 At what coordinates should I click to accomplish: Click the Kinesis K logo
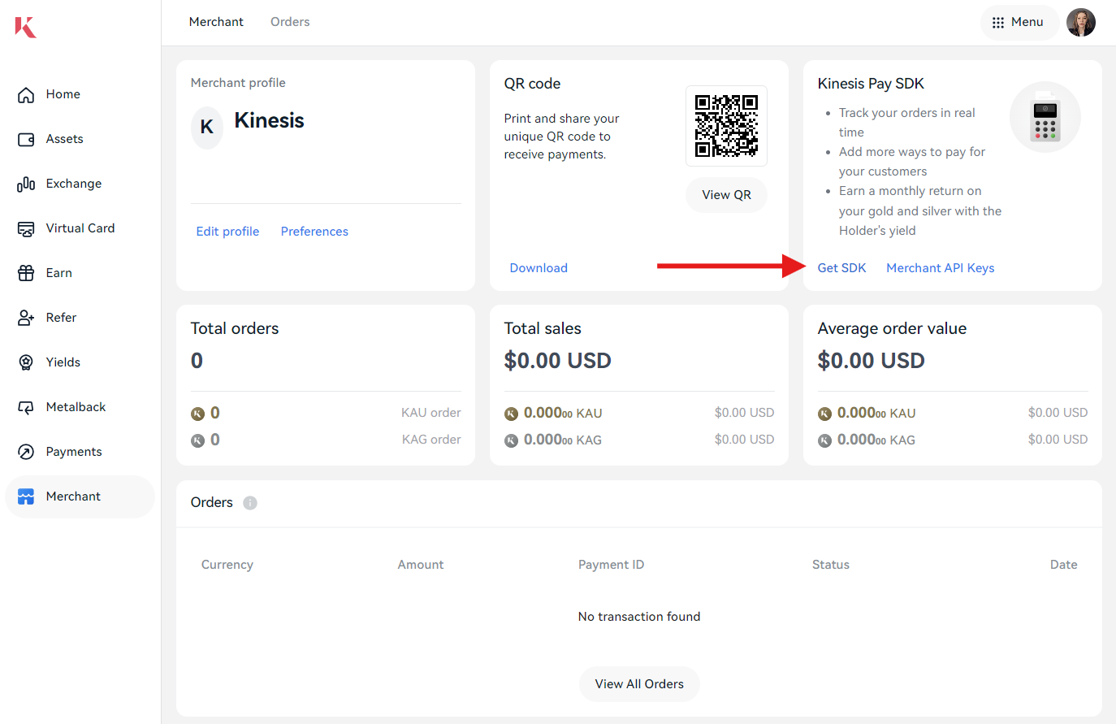tap(26, 27)
